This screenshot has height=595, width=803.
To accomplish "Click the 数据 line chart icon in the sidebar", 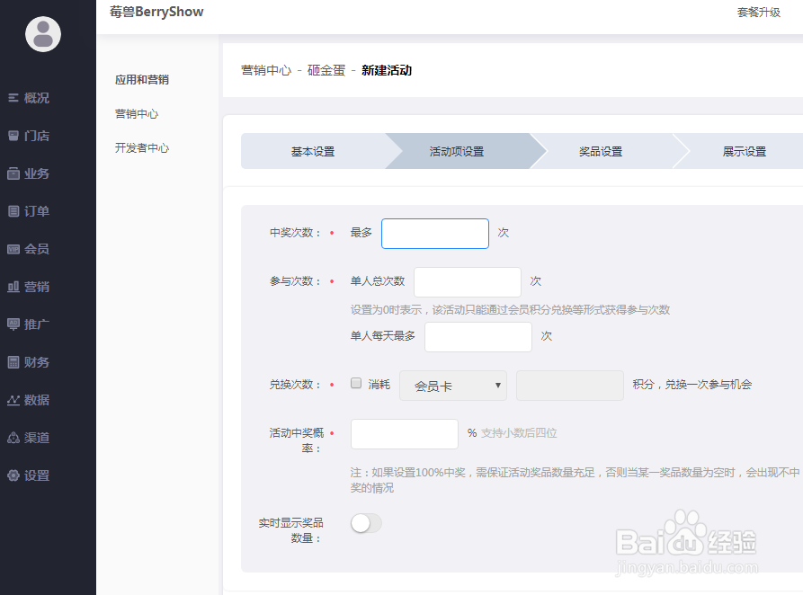I will click(13, 400).
